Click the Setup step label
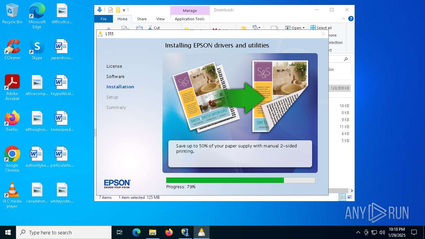The image size is (425, 239). [112, 97]
